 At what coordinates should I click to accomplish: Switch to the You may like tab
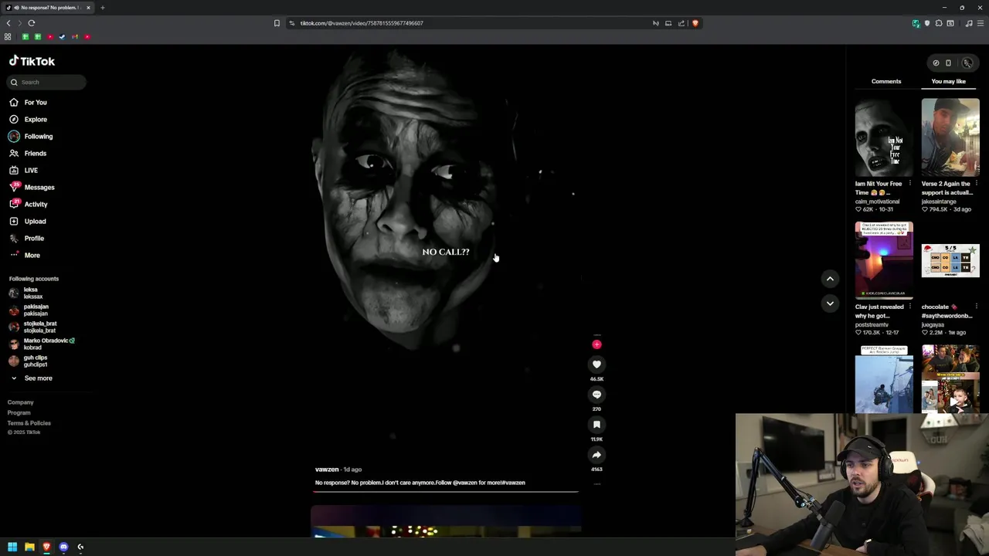click(x=949, y=81)
